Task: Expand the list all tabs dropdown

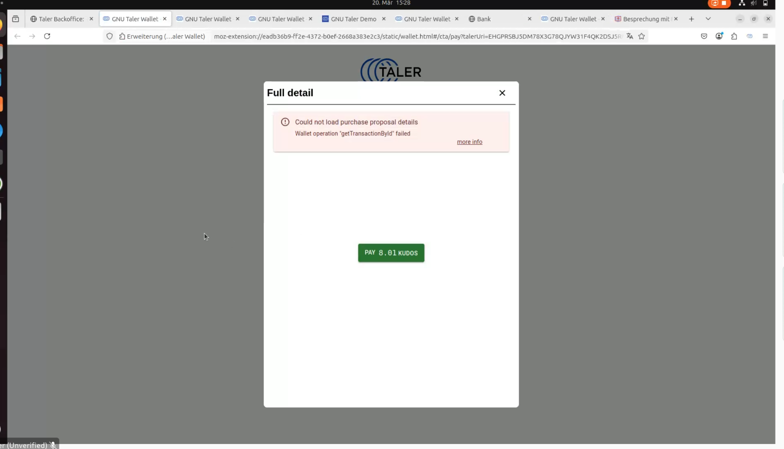Action: point(708,19)
